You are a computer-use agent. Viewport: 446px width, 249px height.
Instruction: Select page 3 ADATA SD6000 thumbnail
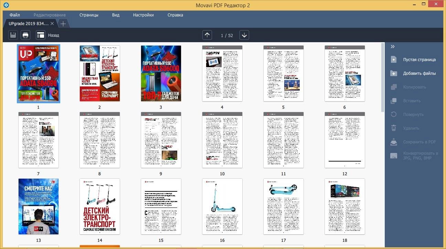click(161, 73)
